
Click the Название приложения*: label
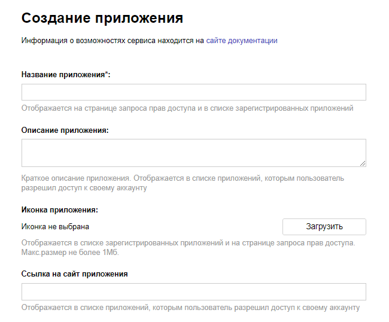(65, 75)
